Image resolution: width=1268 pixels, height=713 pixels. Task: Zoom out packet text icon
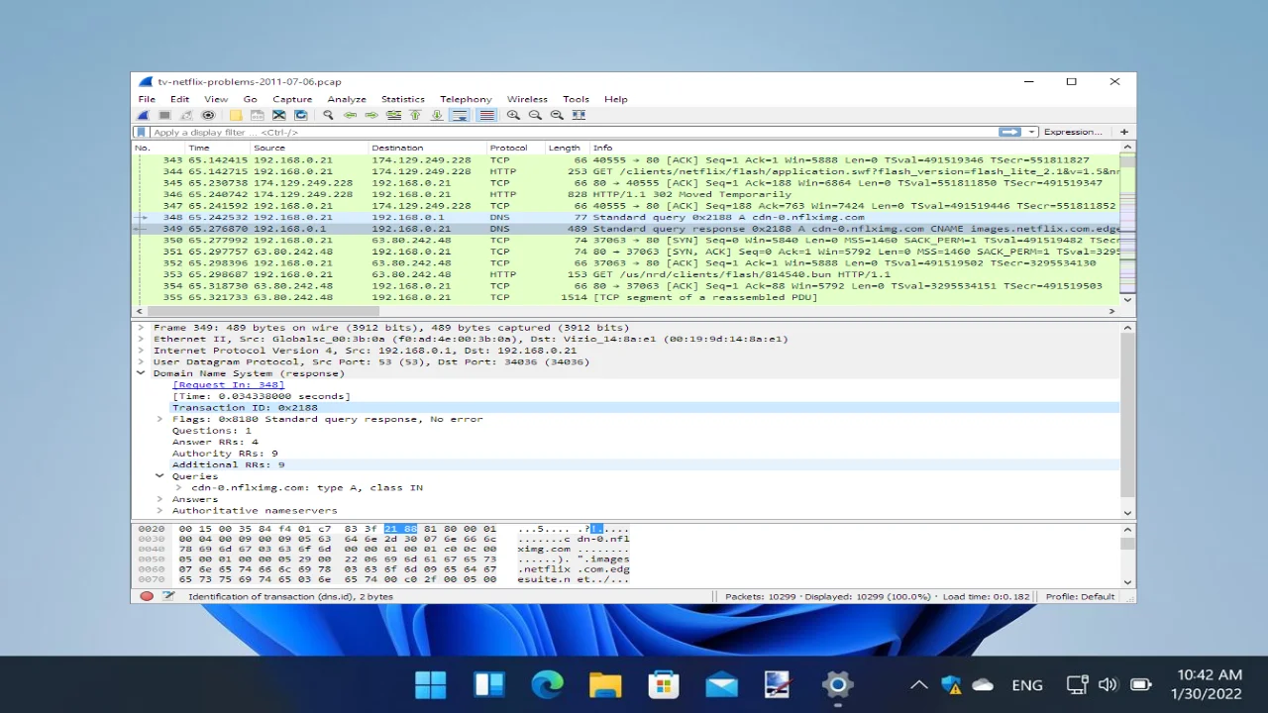tap(535, 115)
